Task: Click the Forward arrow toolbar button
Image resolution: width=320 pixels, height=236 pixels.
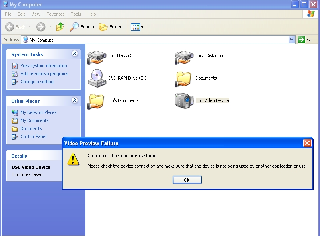Action: pos(41,27)
